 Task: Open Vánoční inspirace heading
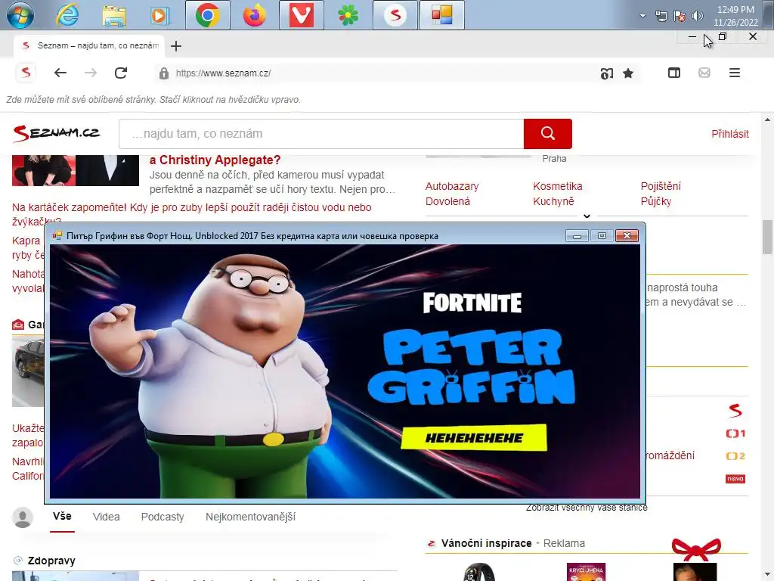(x=486, y=543)
